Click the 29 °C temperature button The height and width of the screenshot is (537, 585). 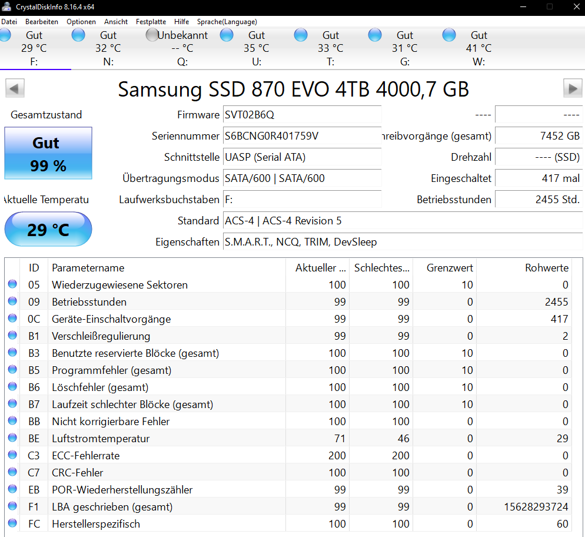[48, 229]
